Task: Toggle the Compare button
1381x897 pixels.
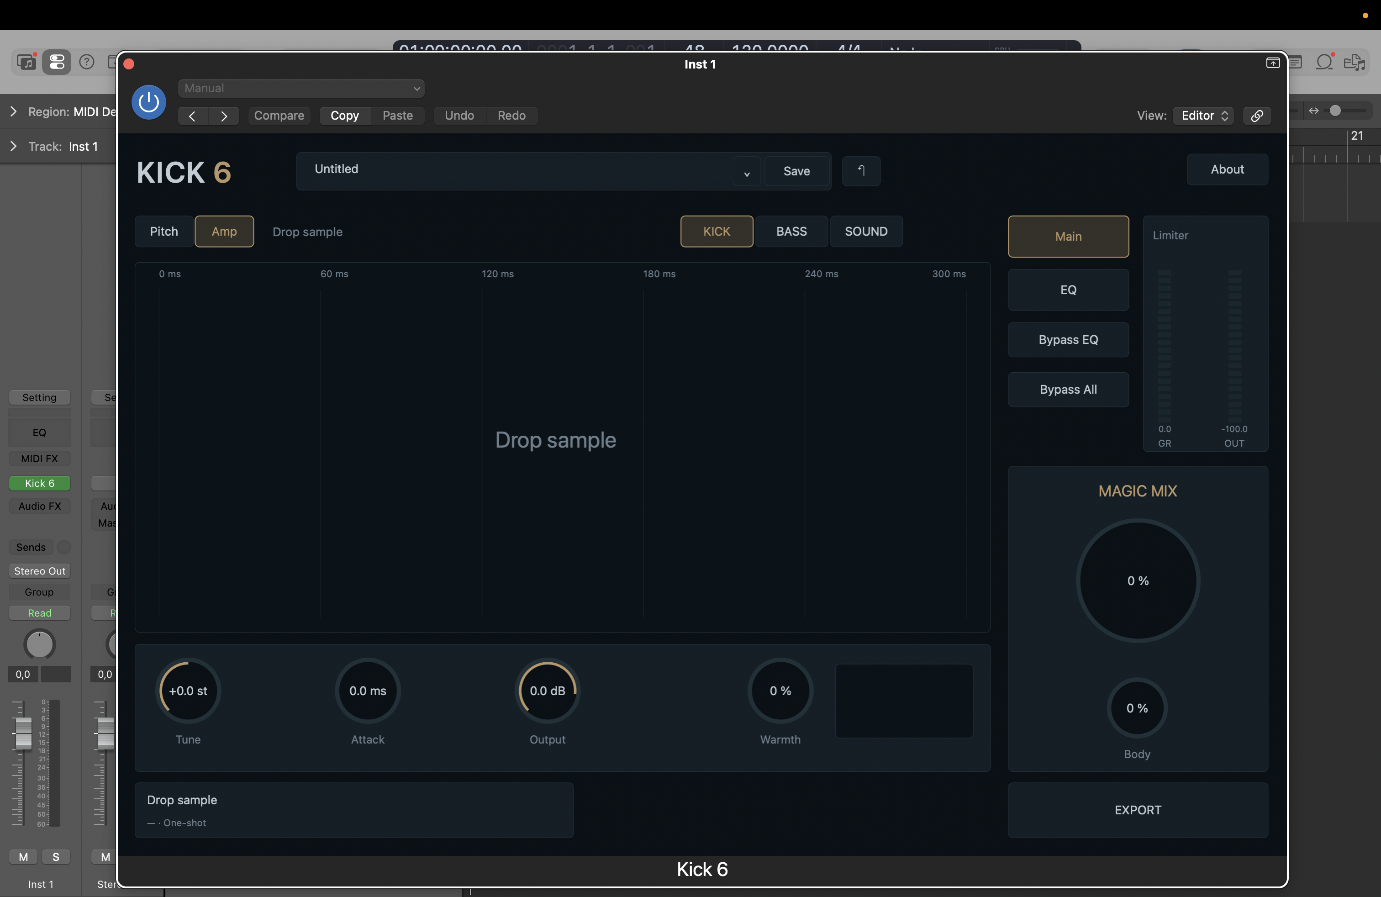Action: point(279,116)
